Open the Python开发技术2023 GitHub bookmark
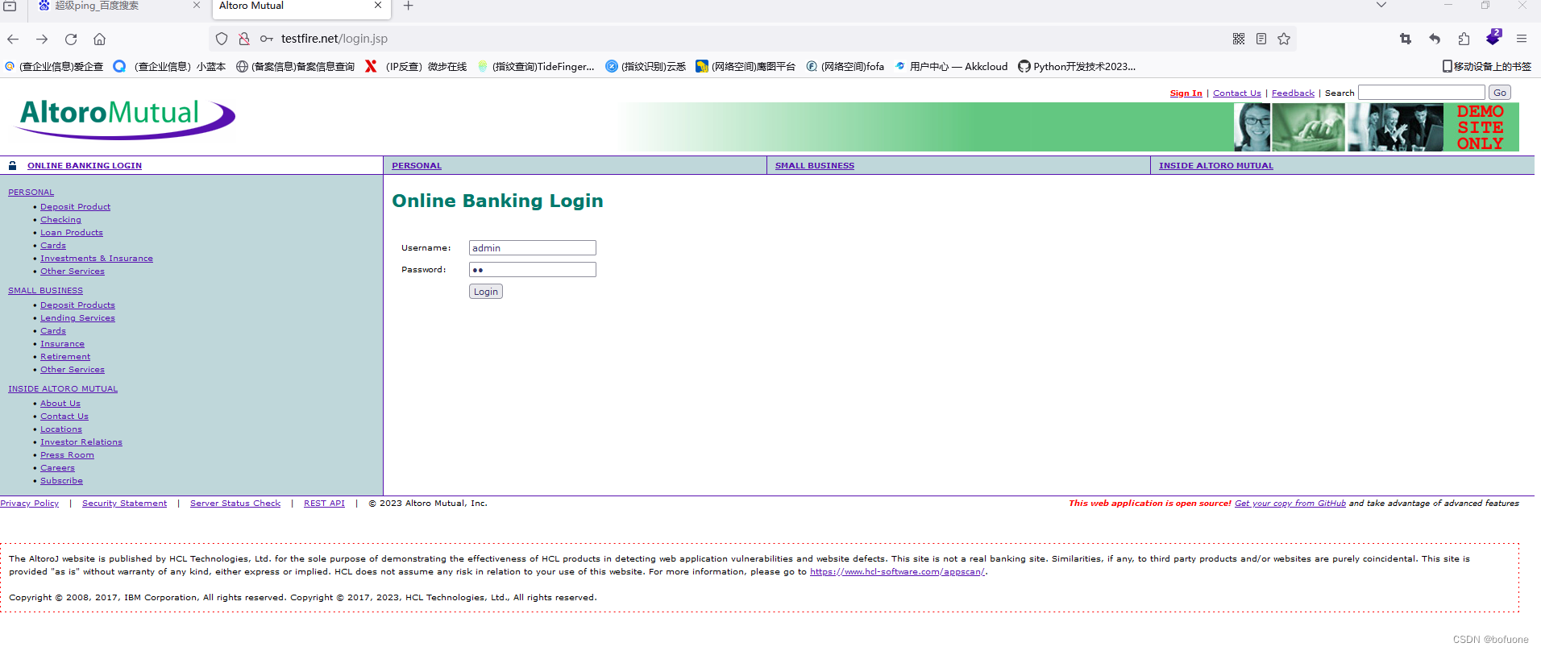This screenshot has height=651, width=1541. (1077, 67)
